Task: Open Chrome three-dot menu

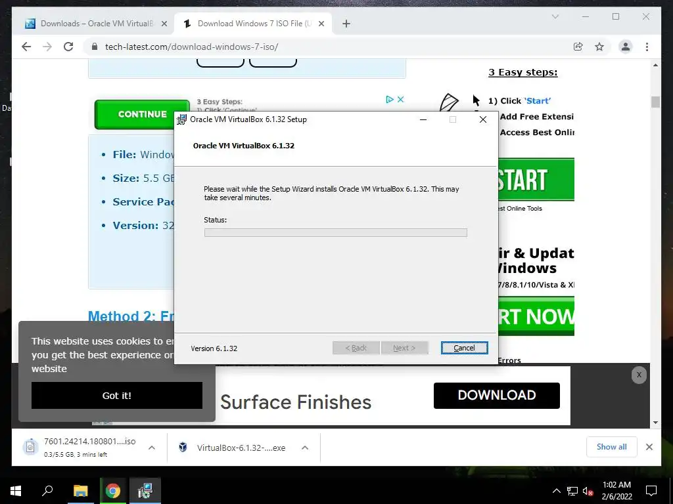Action: pyautogui.click(x=647, y=47)
